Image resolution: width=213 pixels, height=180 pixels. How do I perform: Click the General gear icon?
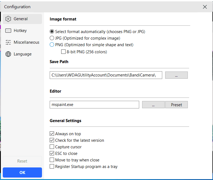coord(8,19)
